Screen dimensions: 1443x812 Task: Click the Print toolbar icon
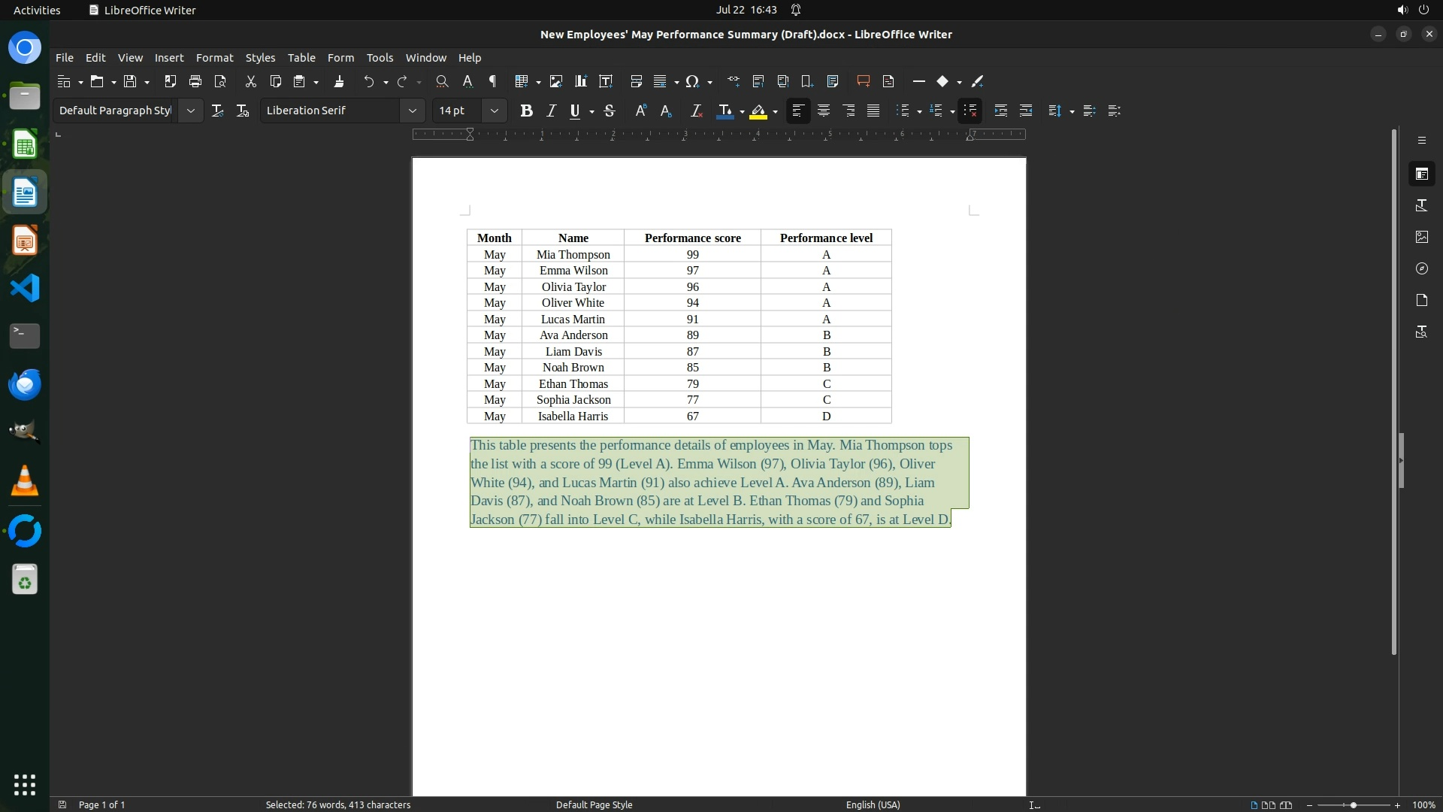point(195,81)
